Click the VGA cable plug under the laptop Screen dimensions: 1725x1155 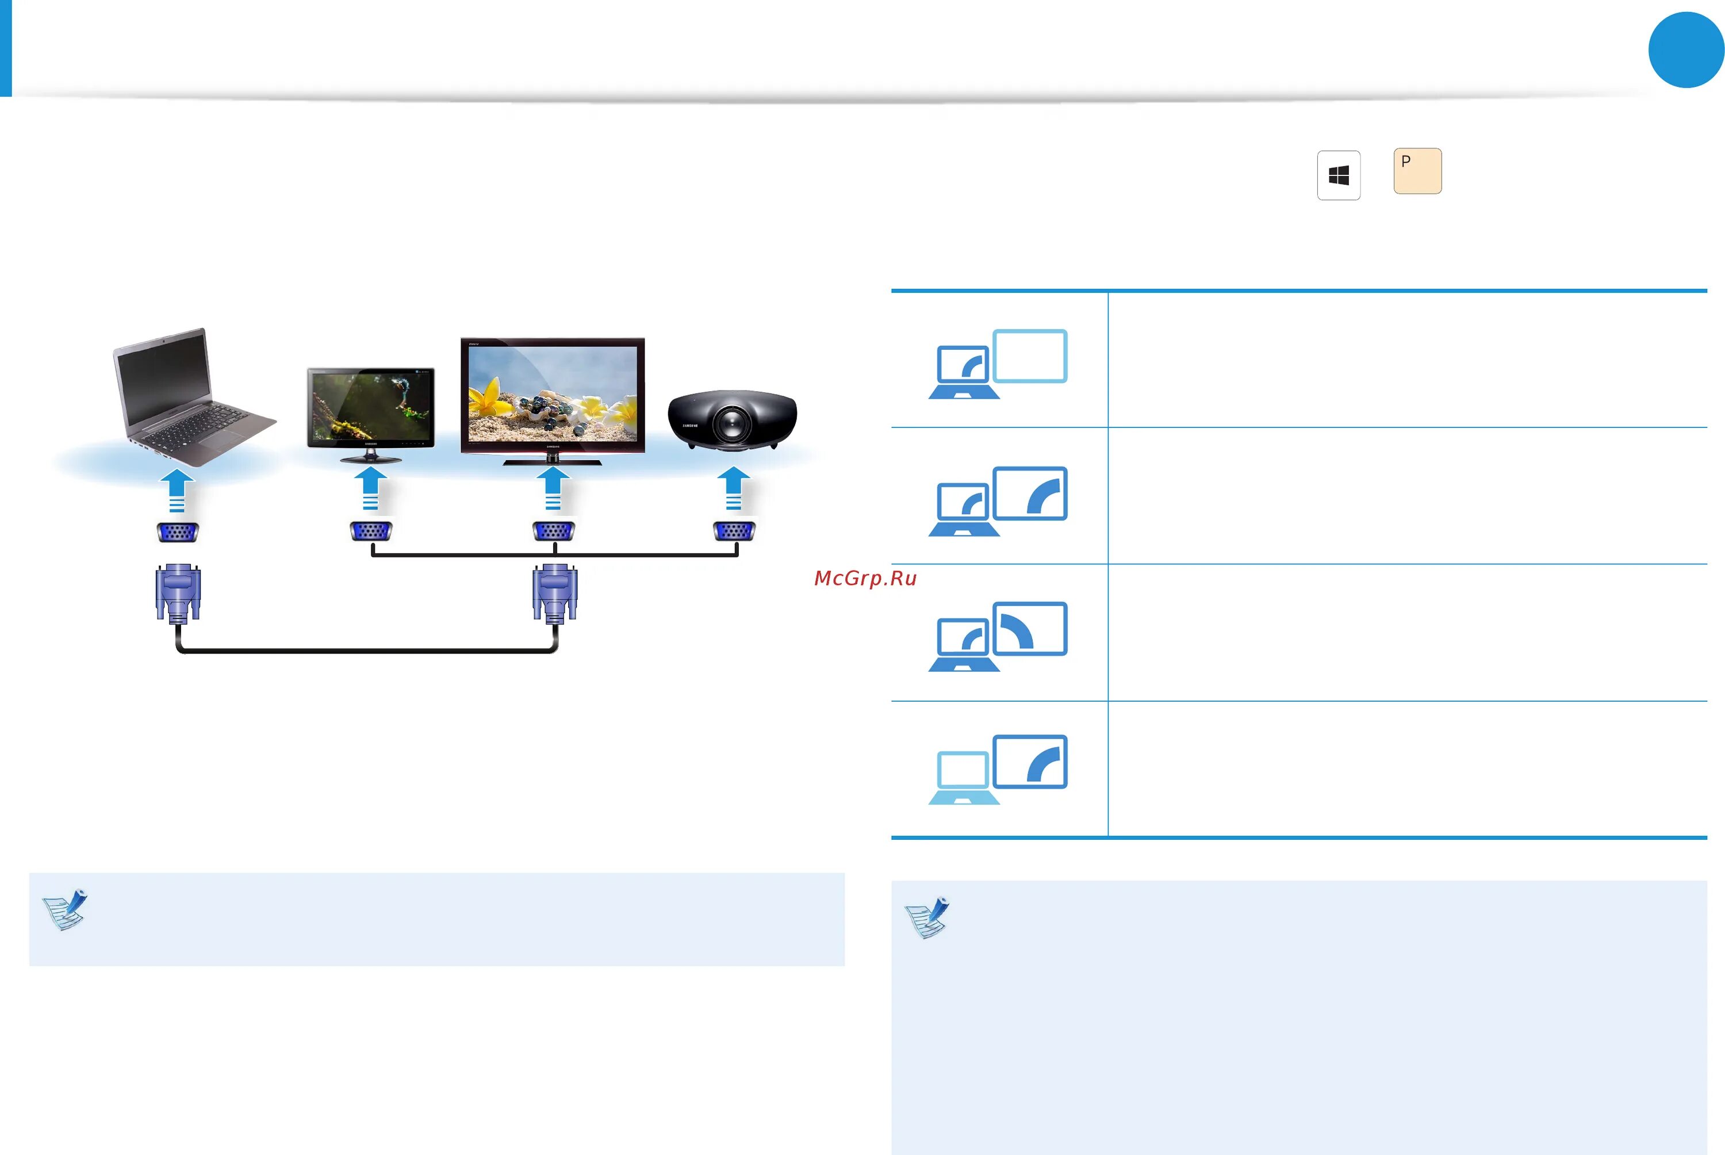click(178, 594)
